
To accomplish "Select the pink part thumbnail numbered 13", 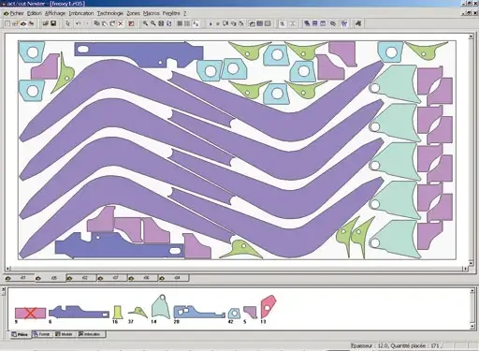I will point(268,306).
